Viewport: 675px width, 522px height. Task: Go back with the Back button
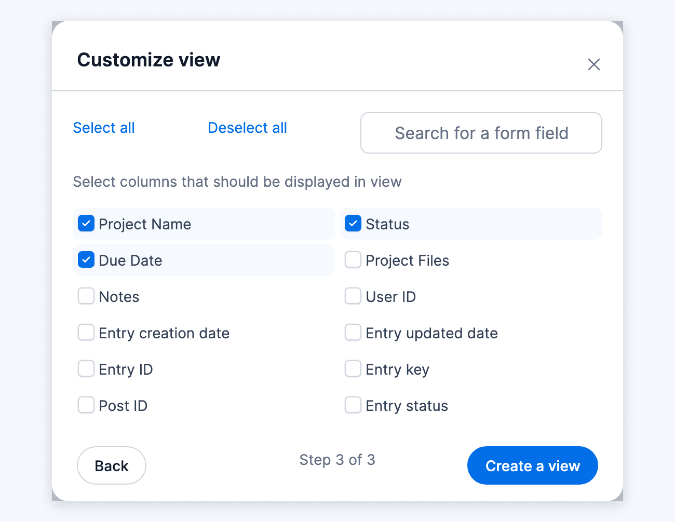[112, 465]
